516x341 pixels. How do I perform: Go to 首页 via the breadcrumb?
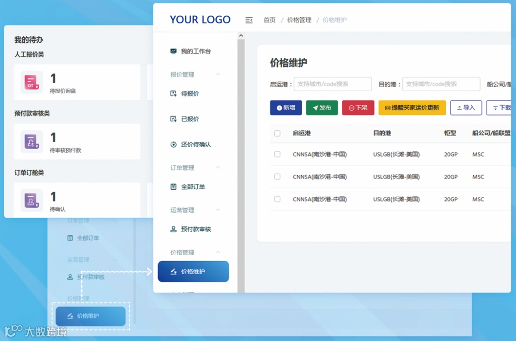[x=269, y=20]
